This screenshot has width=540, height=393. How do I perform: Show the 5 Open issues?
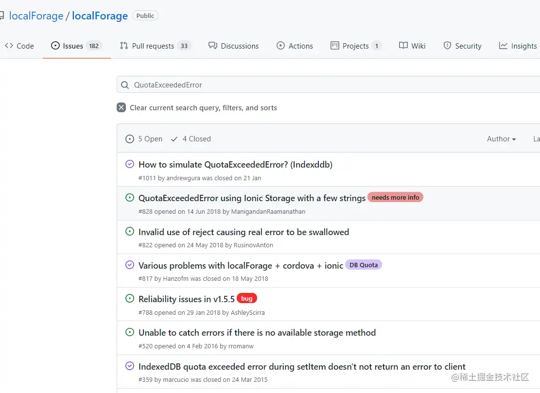tap(144, 139)
